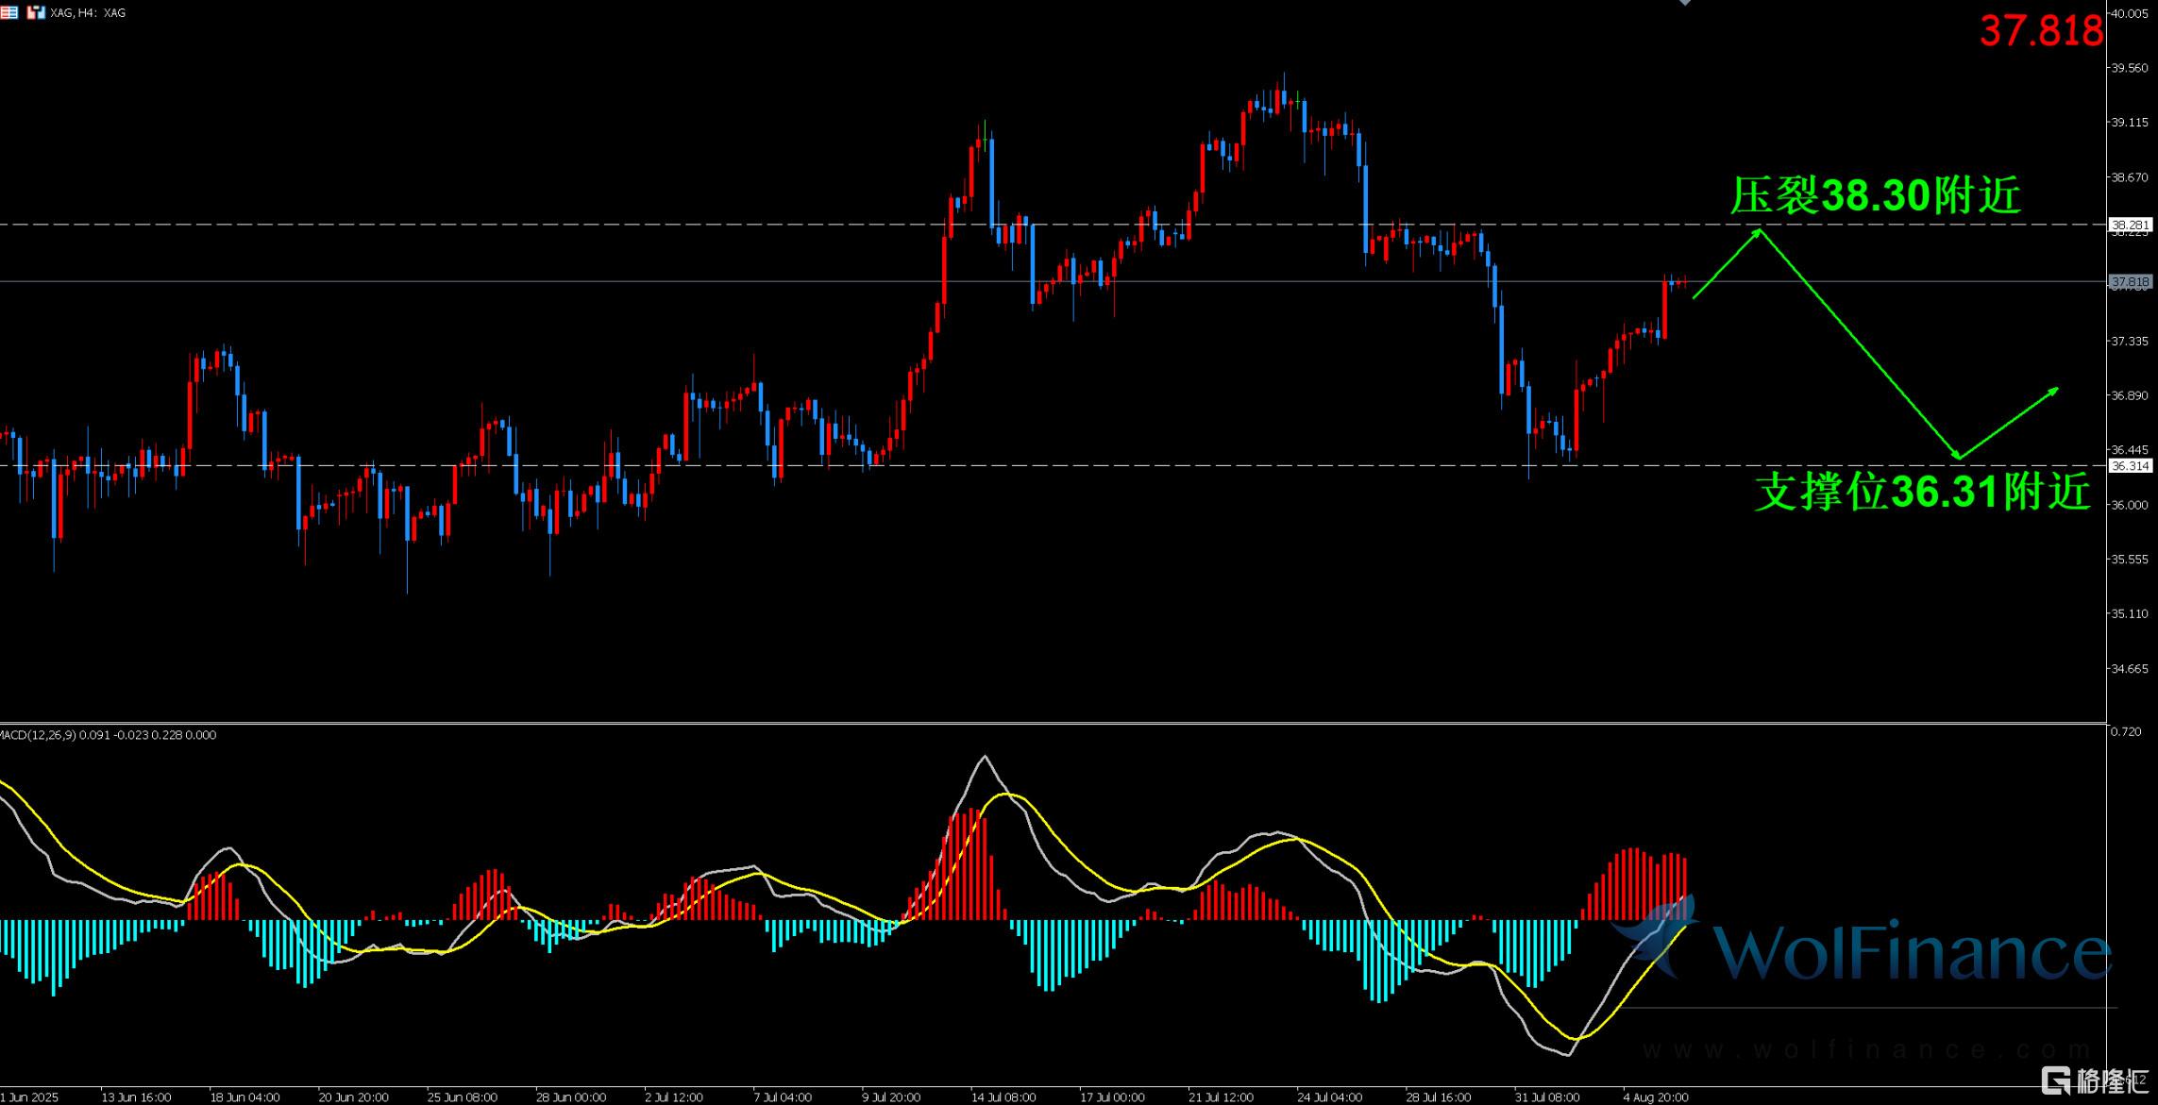
Task: Click the 31 Jul 08:00 time label
Action: click(1546, 1097)
